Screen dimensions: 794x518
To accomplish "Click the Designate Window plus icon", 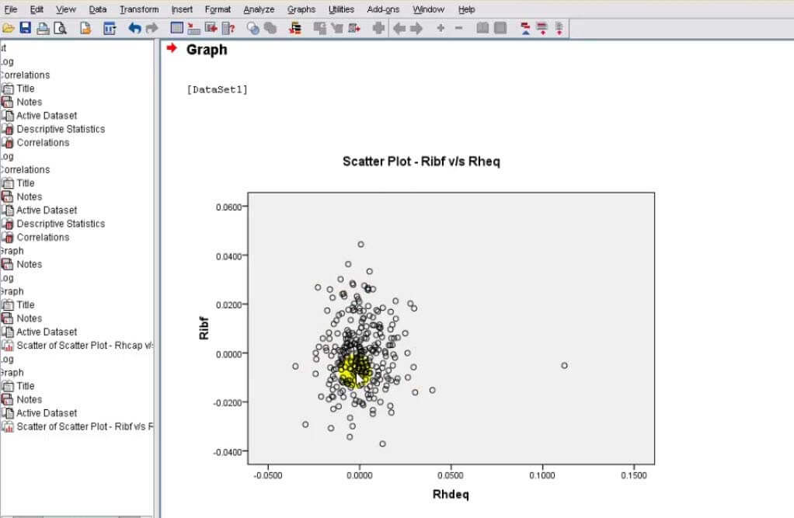I will click(x=378, y=29).
